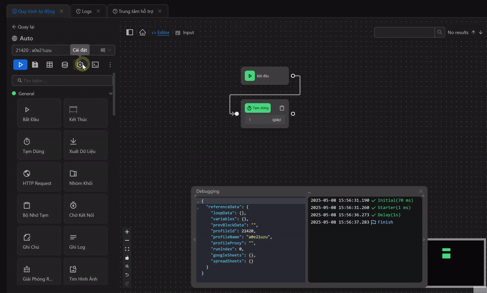This screenshot has height=293, width=487.
Task: Open the database icon in the toolbar
Action: (x=65, y=64)
